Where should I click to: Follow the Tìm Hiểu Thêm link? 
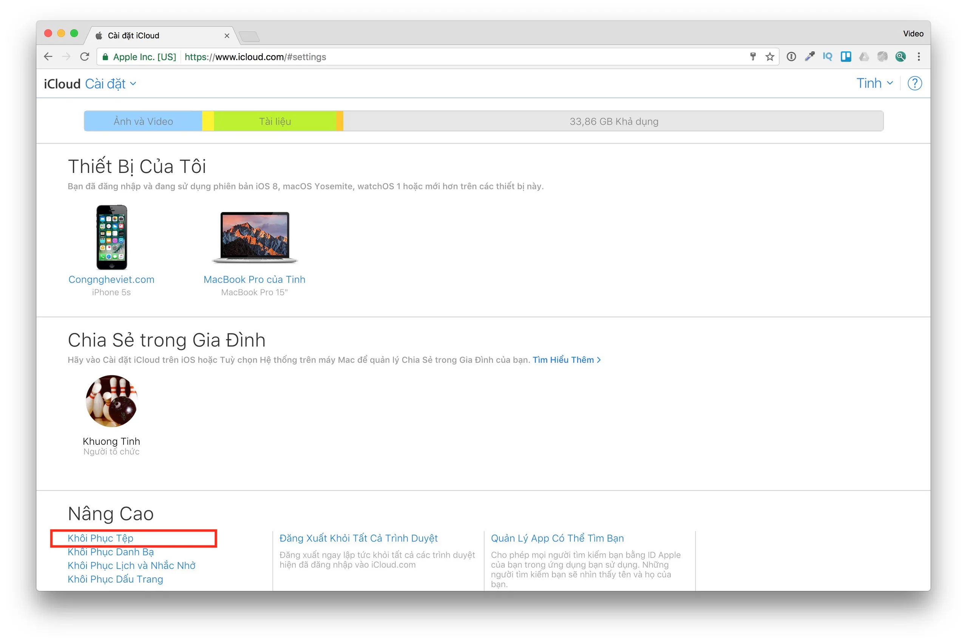click(567, 360)
